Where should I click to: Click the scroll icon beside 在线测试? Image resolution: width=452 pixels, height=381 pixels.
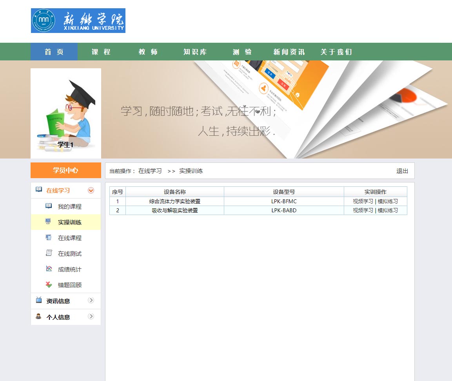click(49, 253)
